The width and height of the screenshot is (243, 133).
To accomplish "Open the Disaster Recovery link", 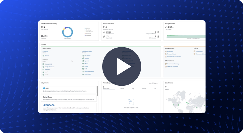I will (x=89, y=71).
